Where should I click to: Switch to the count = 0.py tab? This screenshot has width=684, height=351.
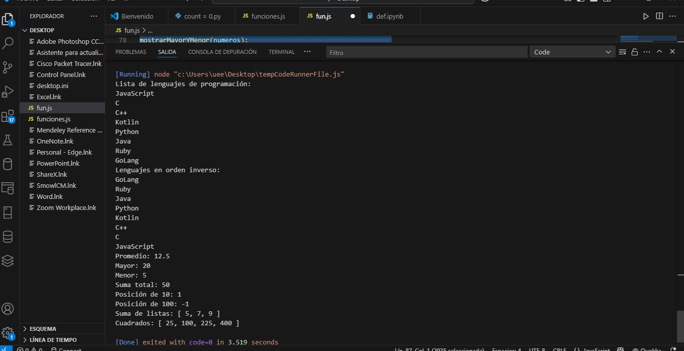point(202,16)
